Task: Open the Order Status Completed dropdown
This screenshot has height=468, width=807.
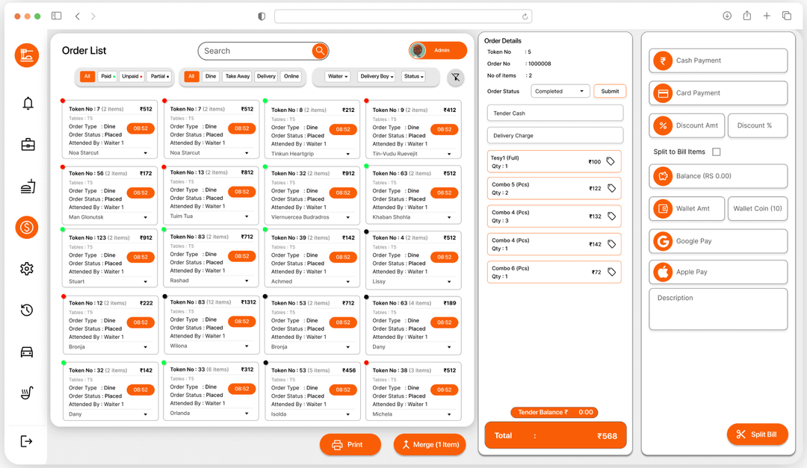Action: [560, 91]
